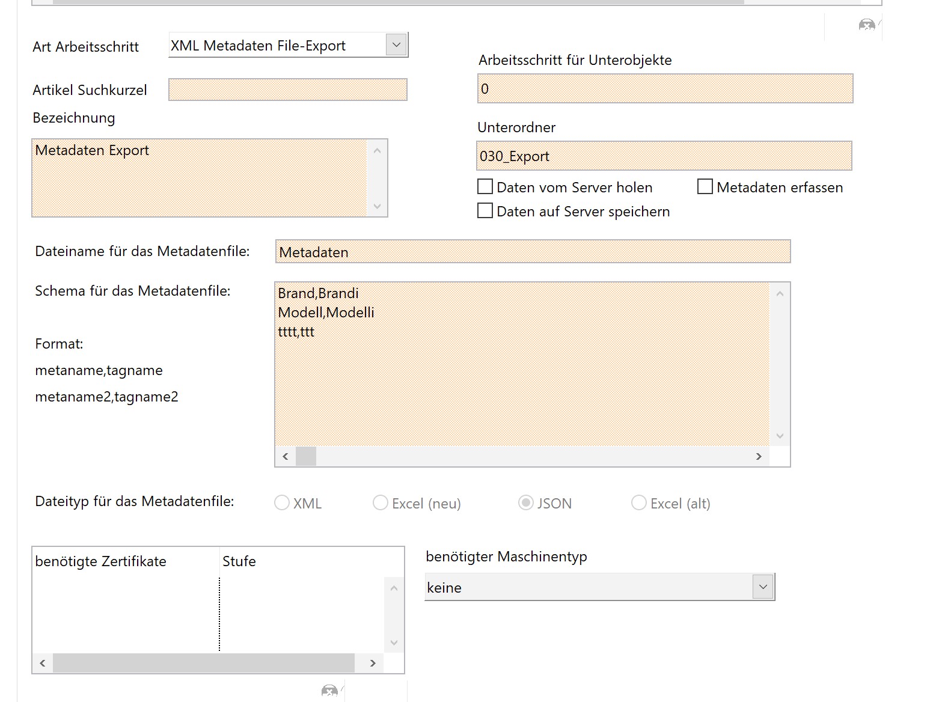Choose the 'Excel (neu)' radio option
Screen dimensions: 939x702
(381, 503)
